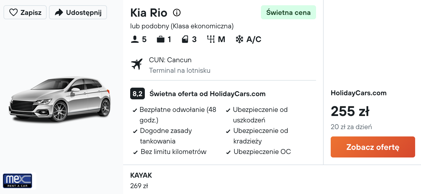
Task: Click the airplane pickup location icon
Action: (137, 64)
